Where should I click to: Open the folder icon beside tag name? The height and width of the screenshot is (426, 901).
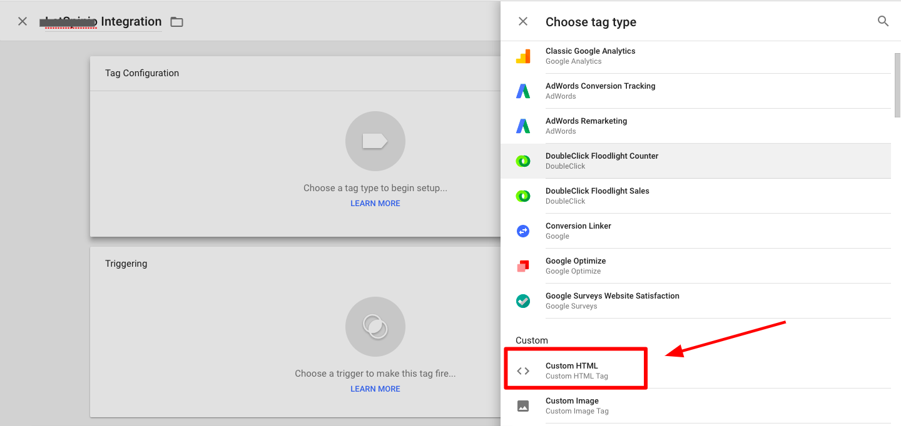point(177,22)
